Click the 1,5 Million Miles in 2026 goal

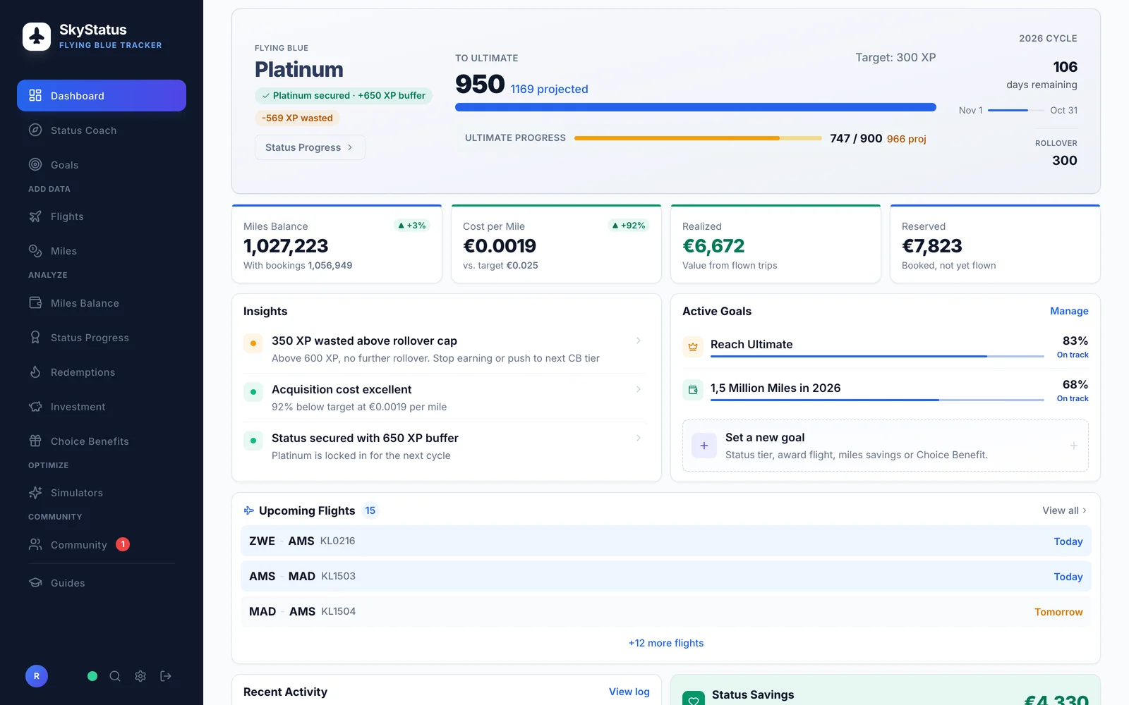[886, 391]
